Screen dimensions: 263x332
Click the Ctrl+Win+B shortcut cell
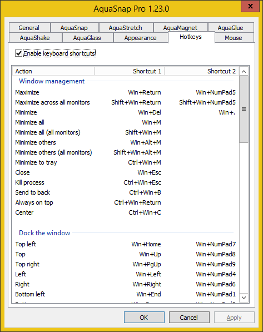145,192
